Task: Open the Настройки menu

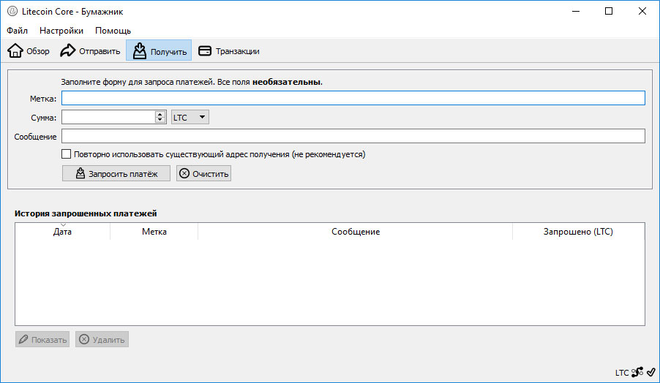Action: [61, 31]
